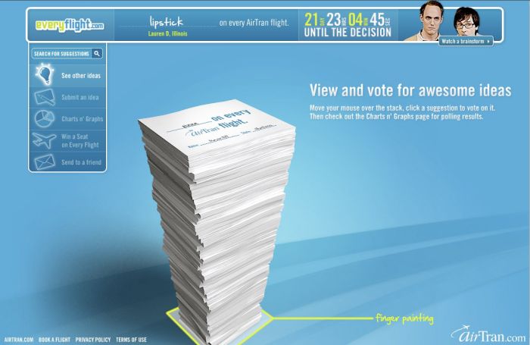Click the magnifying glass search icon
The width and height of the screenshot is (530, 345).
pyautogui.click(x=97, y=54)
